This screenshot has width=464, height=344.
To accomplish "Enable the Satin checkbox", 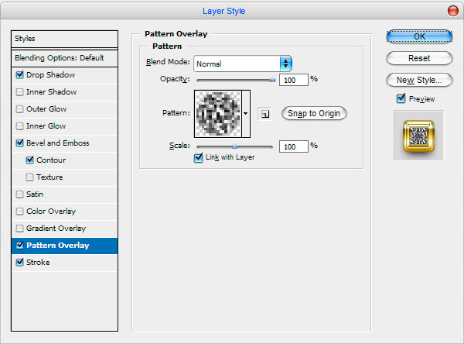I will click(20, 194).
